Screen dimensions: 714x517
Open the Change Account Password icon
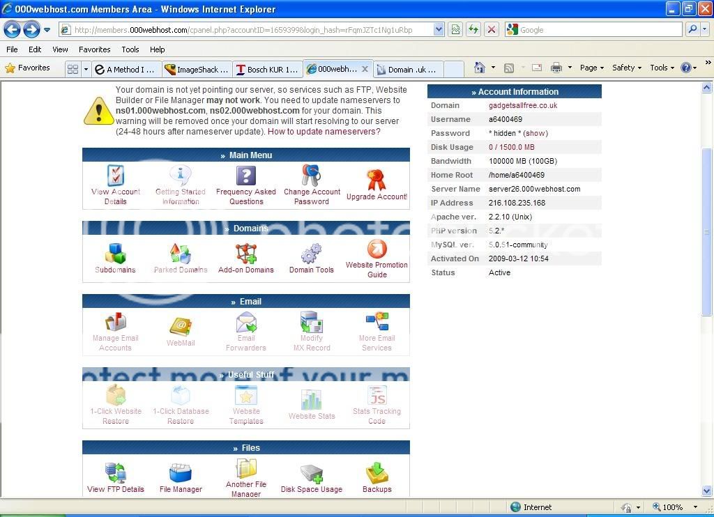pyautogui.click(x=312, y=176)
